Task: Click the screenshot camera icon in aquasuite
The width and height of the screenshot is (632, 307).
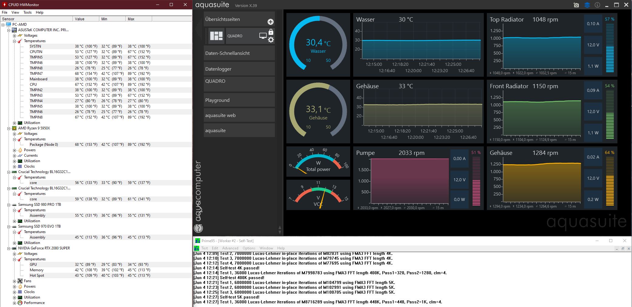Action: 576,5
